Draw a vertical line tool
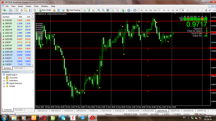216x121 pixels. [193, 10]
